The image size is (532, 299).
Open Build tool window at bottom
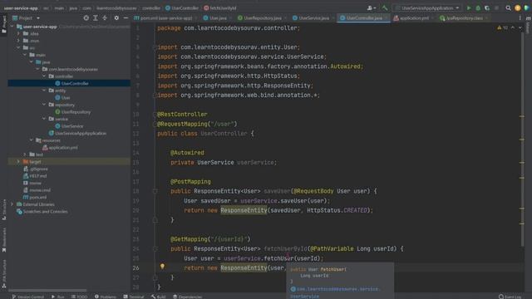(x=159, y=297)
